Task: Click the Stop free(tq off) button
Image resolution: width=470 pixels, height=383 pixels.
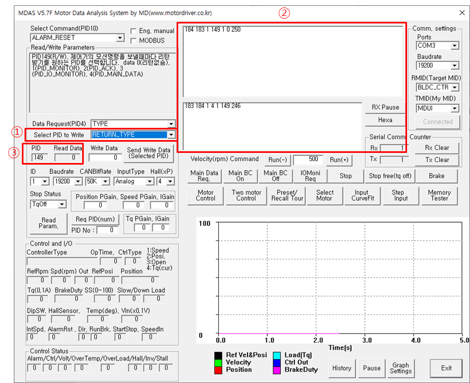Action: [x=390, y=176]
